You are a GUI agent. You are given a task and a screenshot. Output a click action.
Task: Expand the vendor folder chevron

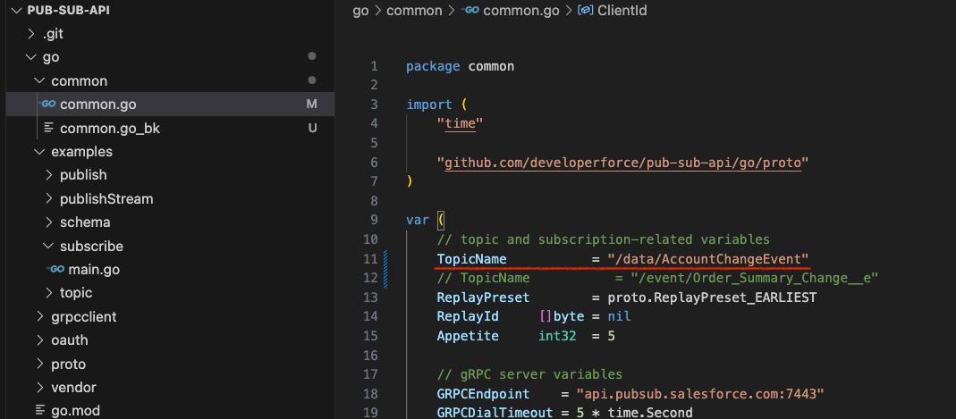click(x=41, y=388)
